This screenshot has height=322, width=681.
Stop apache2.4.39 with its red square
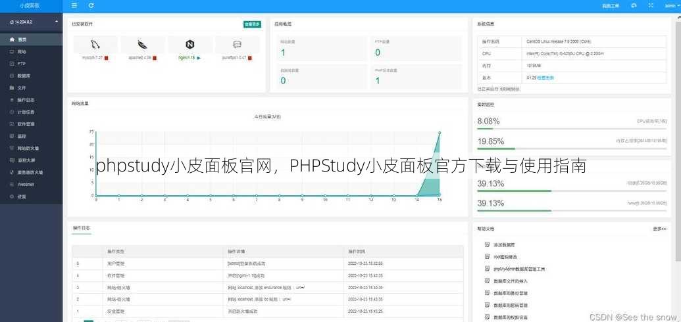(x=155, y=58)
